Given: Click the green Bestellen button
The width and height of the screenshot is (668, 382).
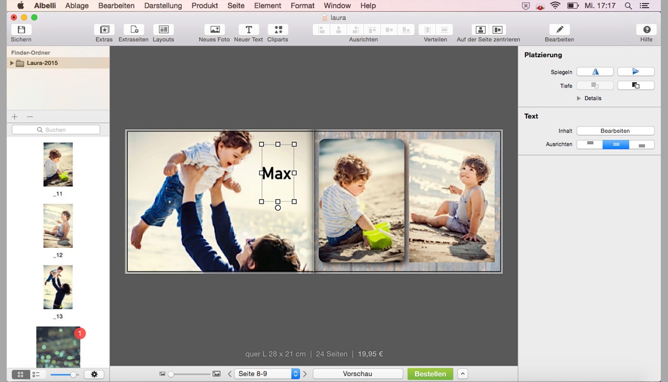Looking at the screenshot, I should (x=430, y=374).
